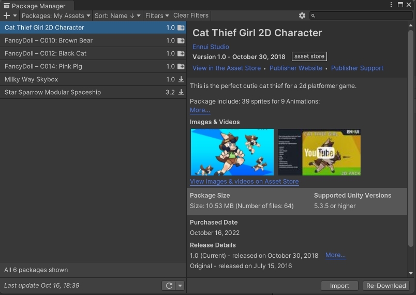Viewport: 416px width, 295px height.
Task: Select FancyDoll – C010: Brown Bear package
Action: 93,40
